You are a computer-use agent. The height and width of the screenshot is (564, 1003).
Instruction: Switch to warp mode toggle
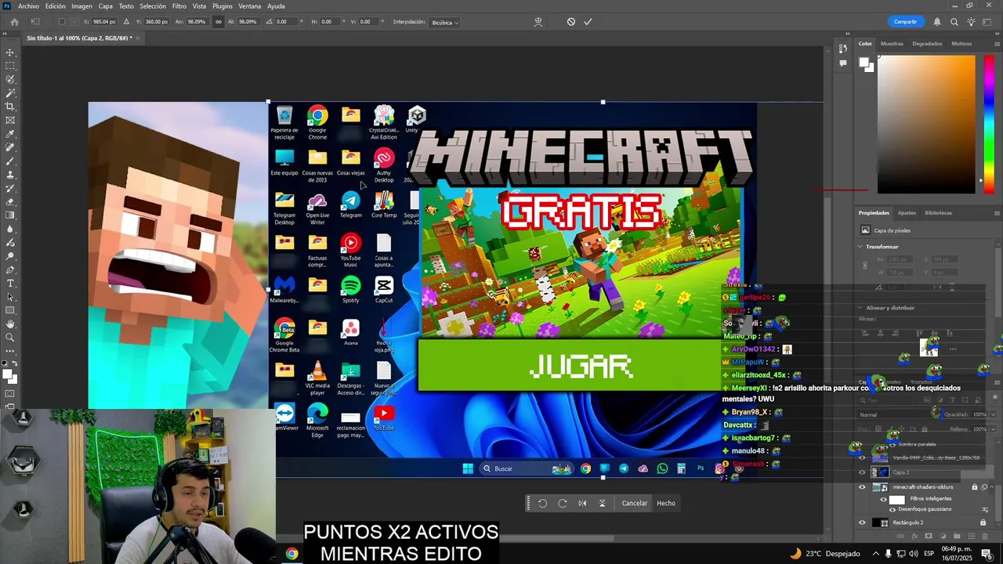538,22
